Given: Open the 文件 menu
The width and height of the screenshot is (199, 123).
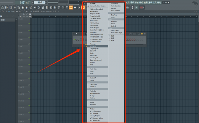Looking at the screenshot, I should pyautogui.click(x=128, y=2).
